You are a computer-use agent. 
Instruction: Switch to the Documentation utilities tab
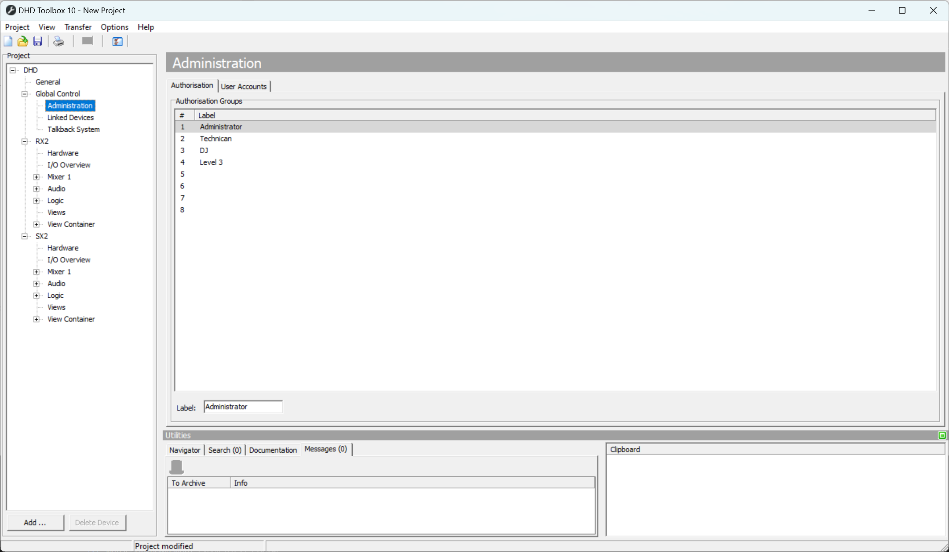click(272, 450)
